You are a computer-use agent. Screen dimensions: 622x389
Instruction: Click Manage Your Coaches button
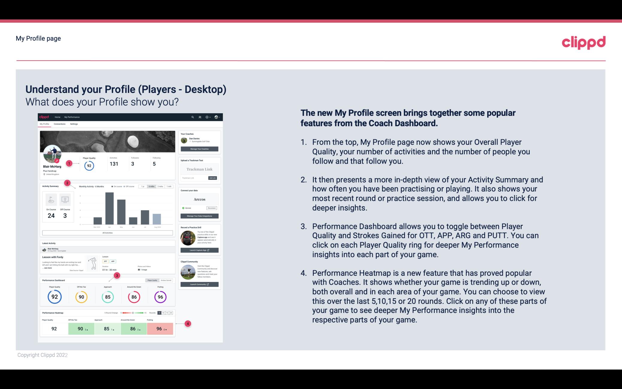200,149
